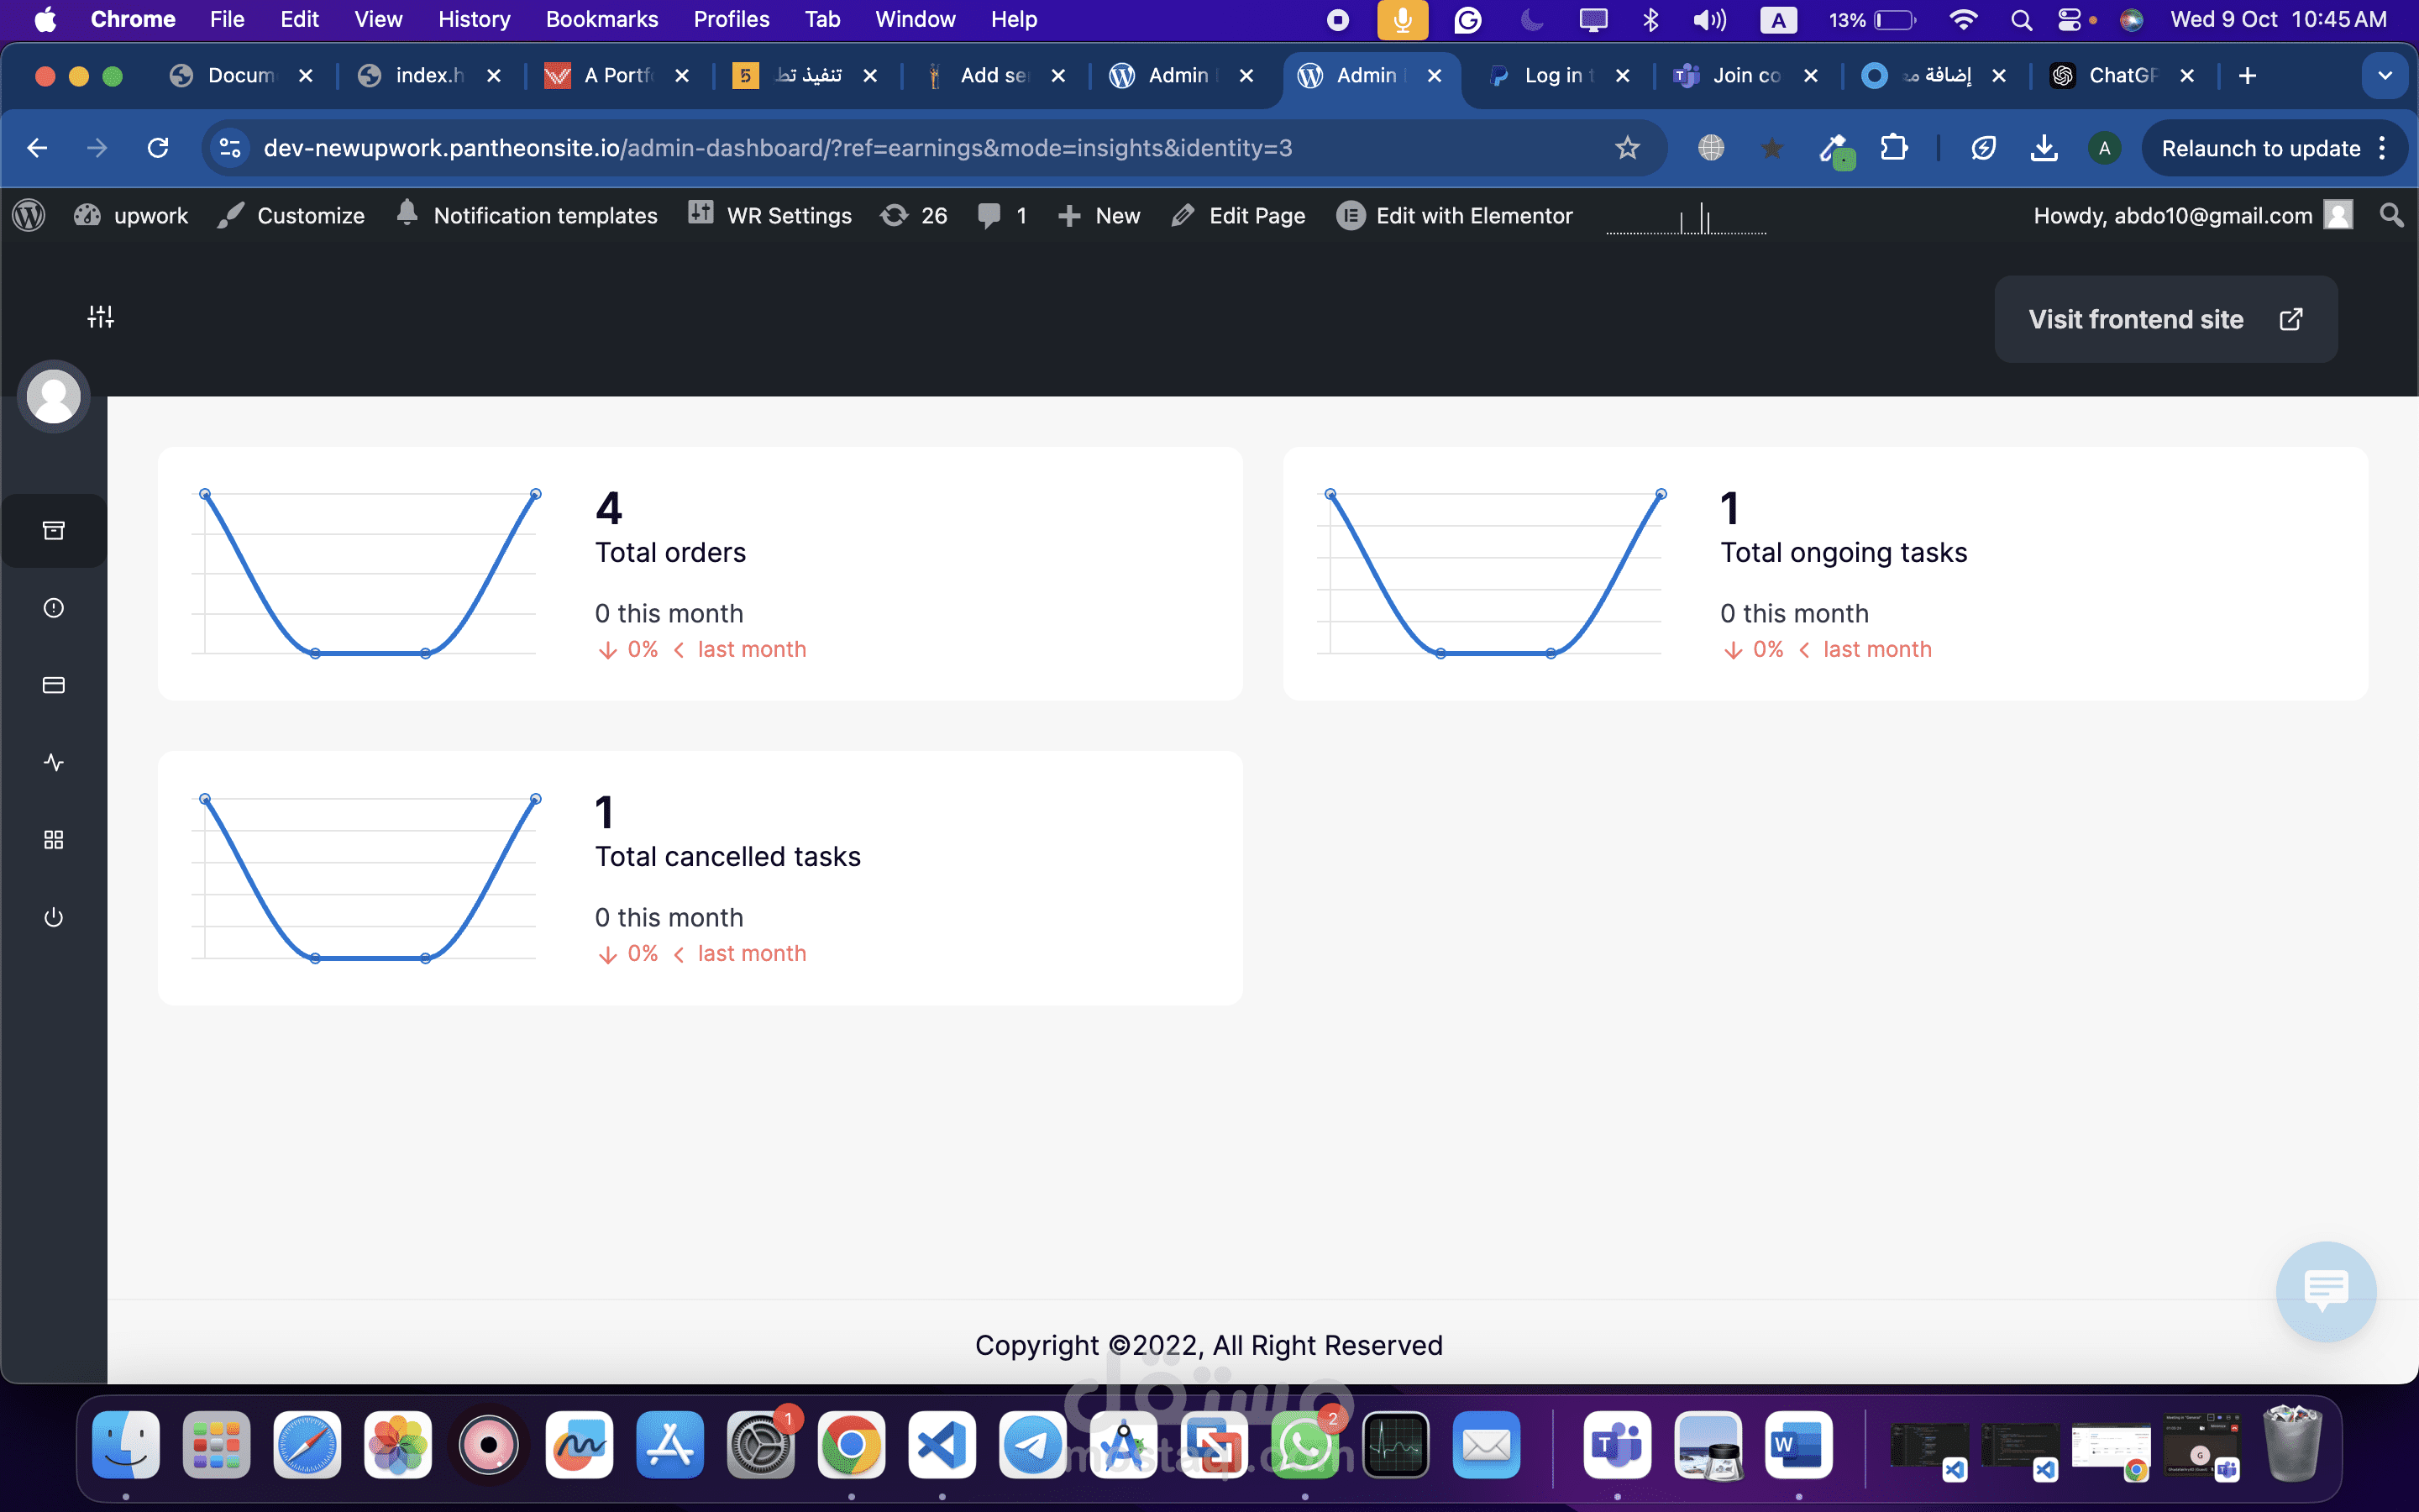Image resolution: width=2419 pixels, height=1512 pixels.
Task: Open Chrome three-dot menu next to Relaunch
Action: click(2384, 149)
